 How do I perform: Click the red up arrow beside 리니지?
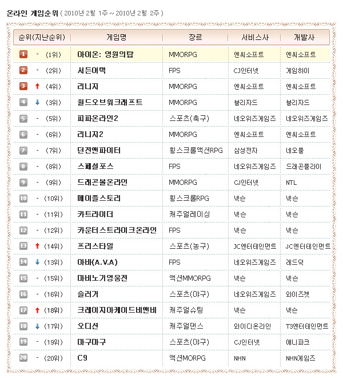pyautogui.click(x=37, y=86)
